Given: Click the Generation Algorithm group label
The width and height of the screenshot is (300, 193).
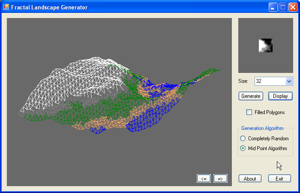Looking at the screenshot, I should point(262,128).
